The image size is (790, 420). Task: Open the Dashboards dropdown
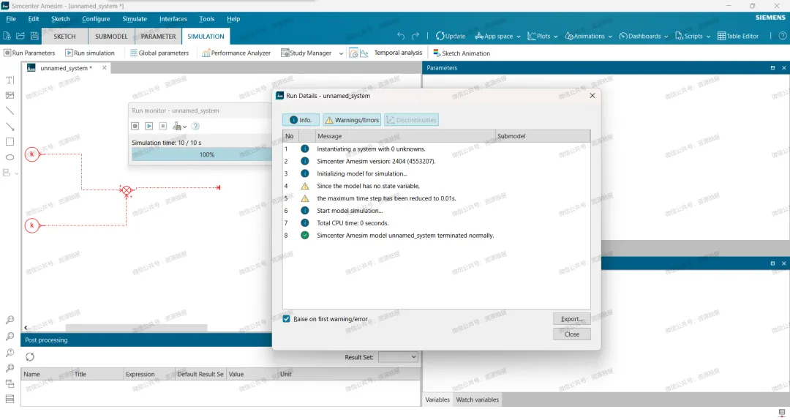pos(644,37)
